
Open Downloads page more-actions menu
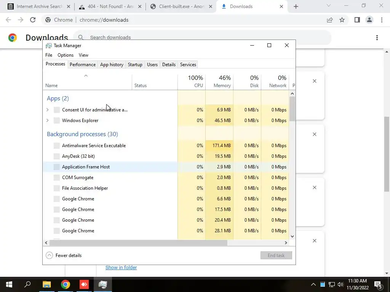click(x=377, y=38)
